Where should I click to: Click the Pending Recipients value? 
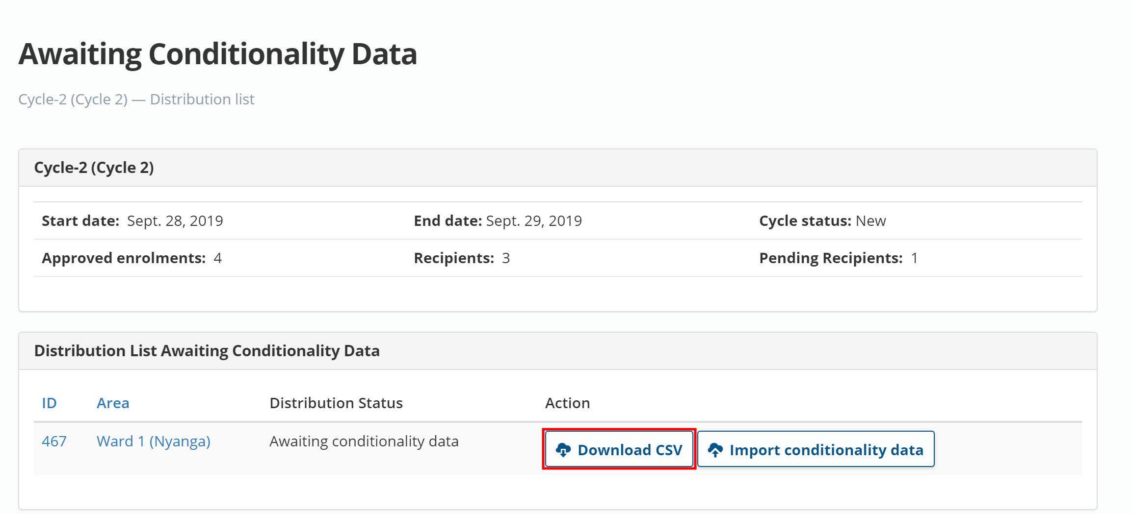[x=914, y=258]
